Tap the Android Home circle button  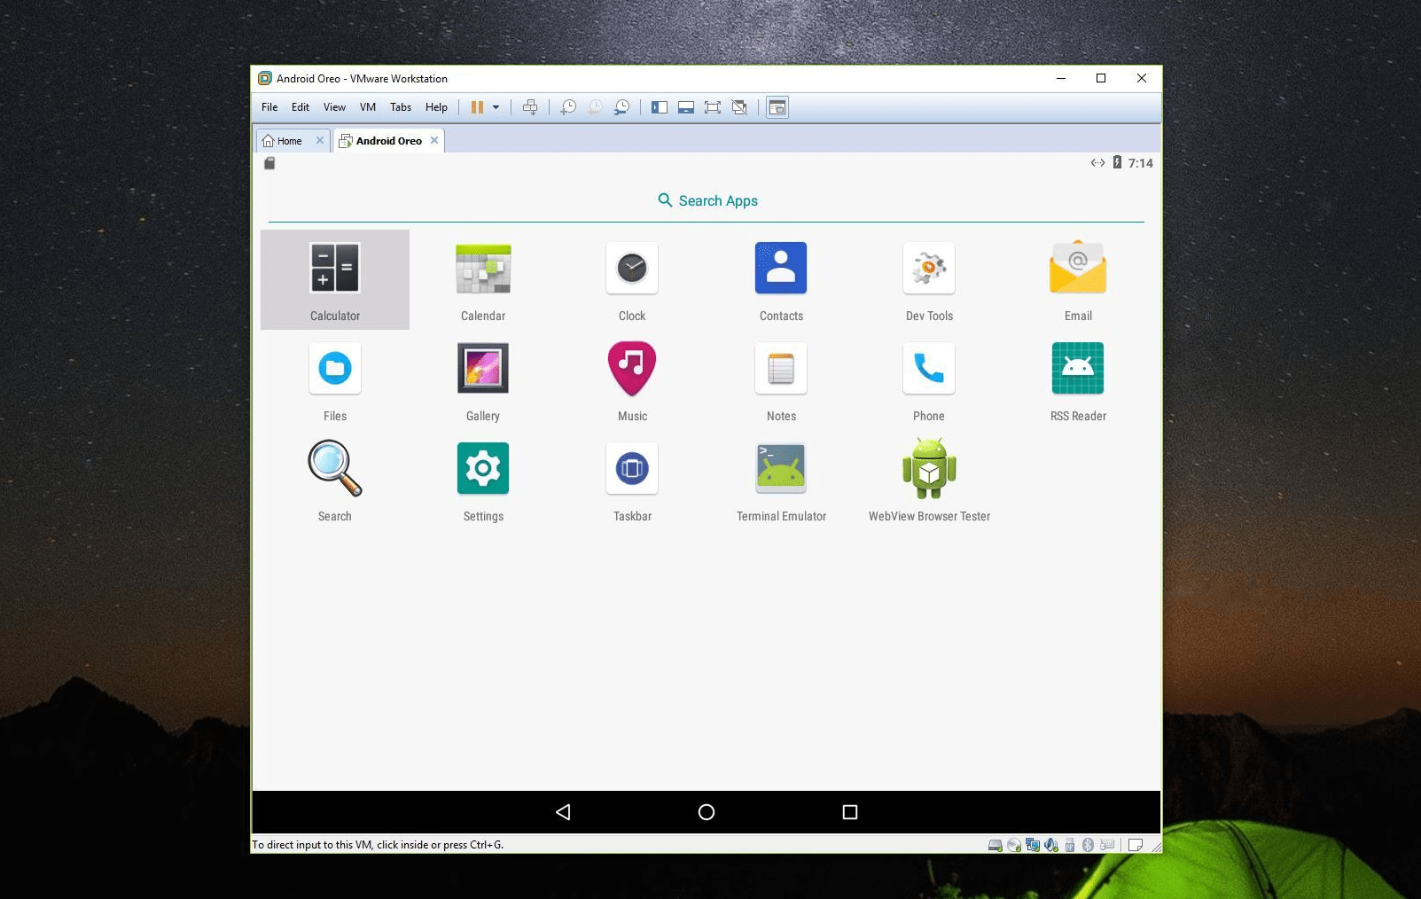point(707,812)
